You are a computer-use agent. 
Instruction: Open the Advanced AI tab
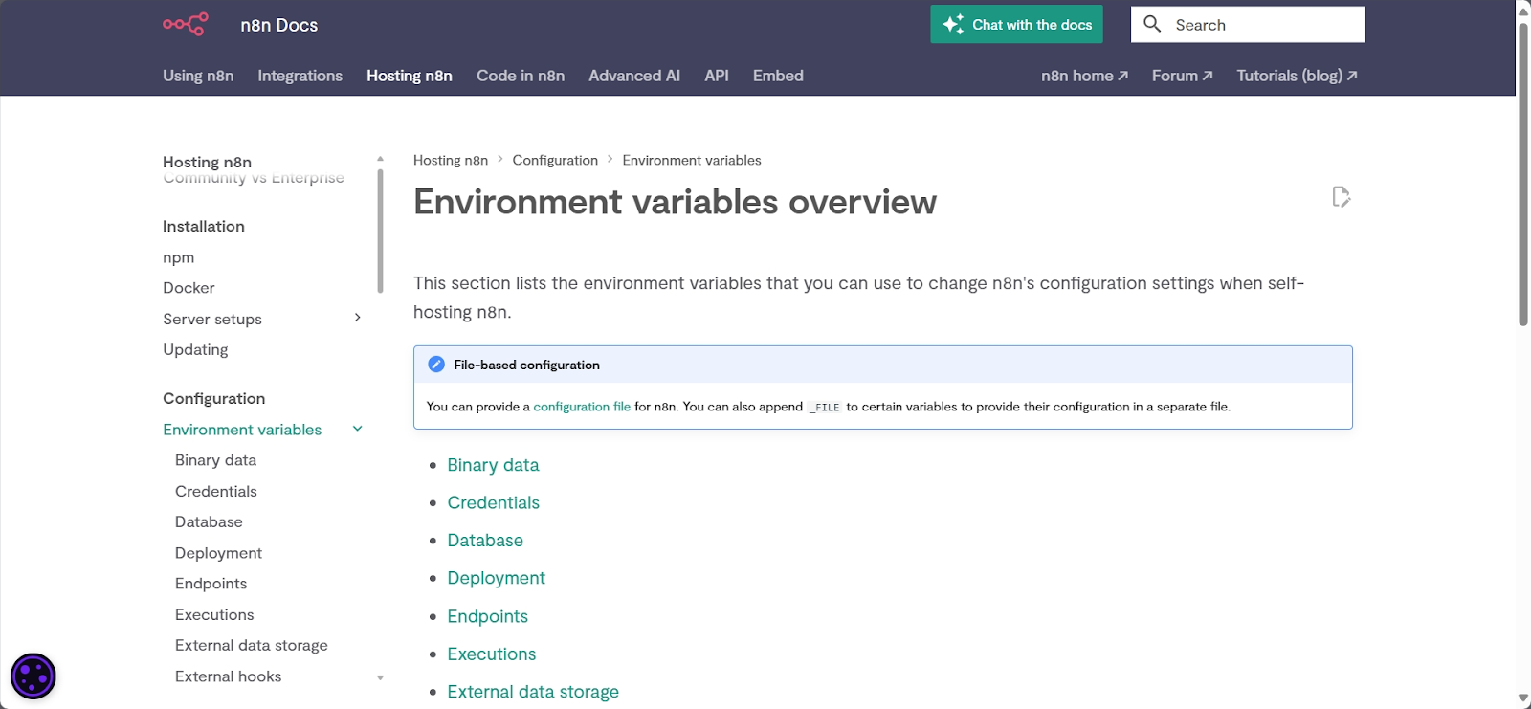tap(634, 76)
